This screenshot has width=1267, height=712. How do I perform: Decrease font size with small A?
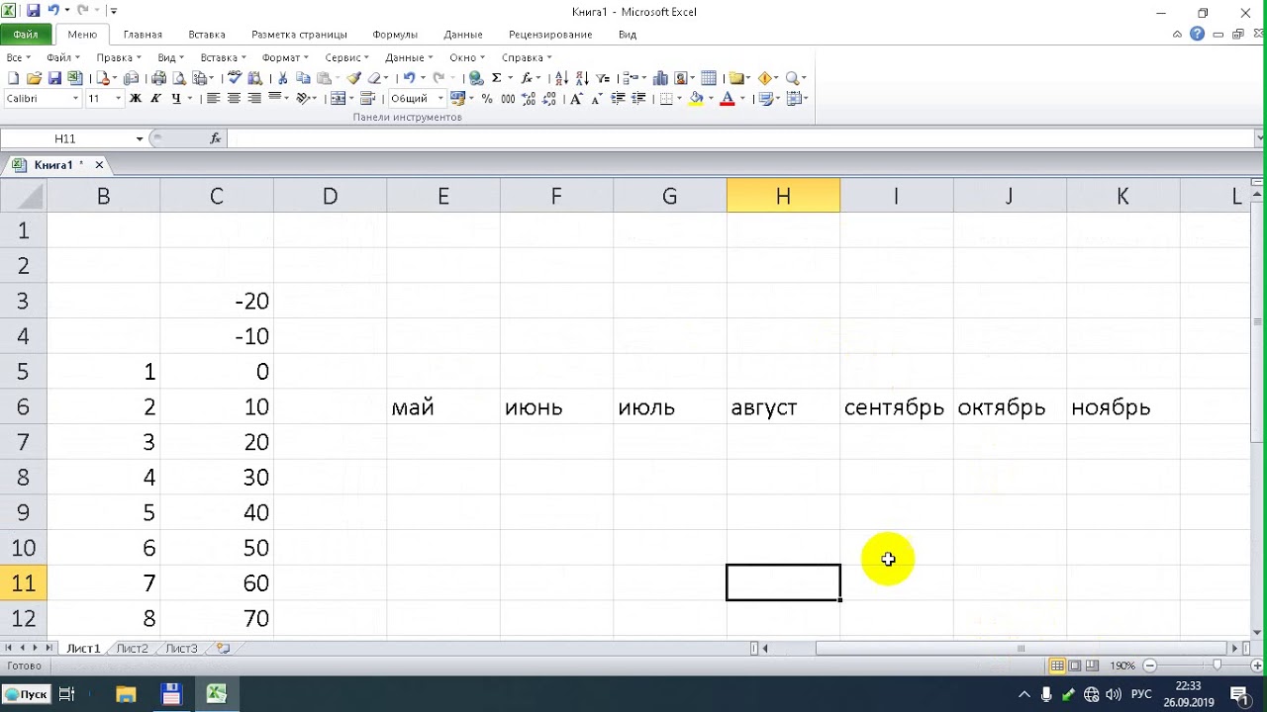pos(596,99)
